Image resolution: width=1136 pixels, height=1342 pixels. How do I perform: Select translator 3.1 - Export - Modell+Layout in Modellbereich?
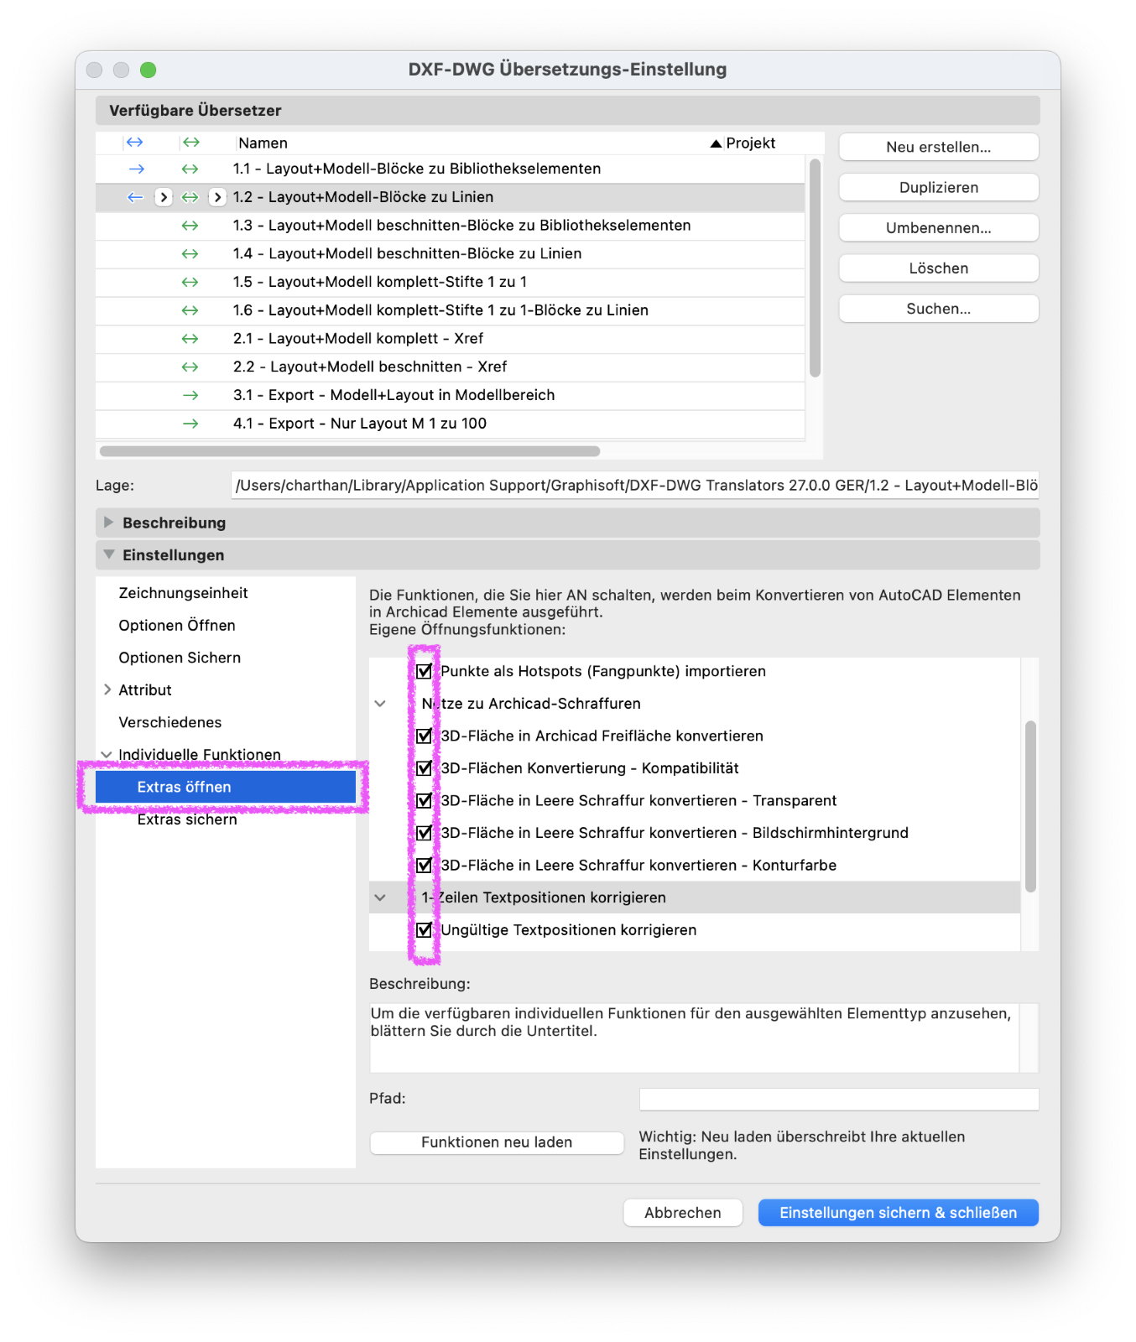click(450, 395)
